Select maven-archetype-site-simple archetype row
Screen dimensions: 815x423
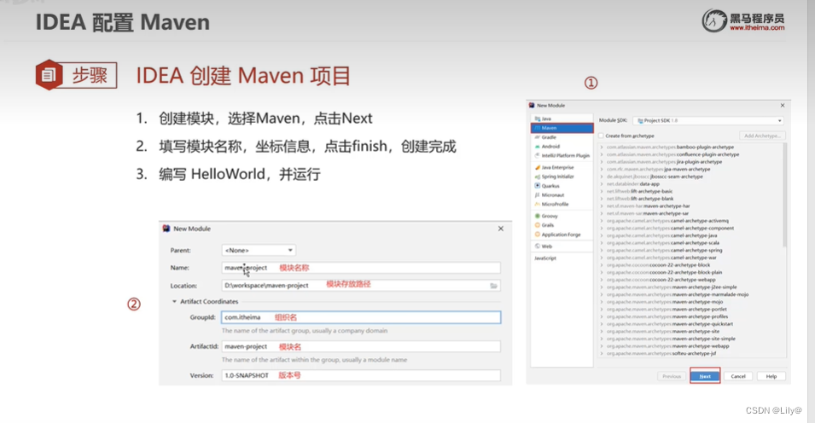coord(691,339)
